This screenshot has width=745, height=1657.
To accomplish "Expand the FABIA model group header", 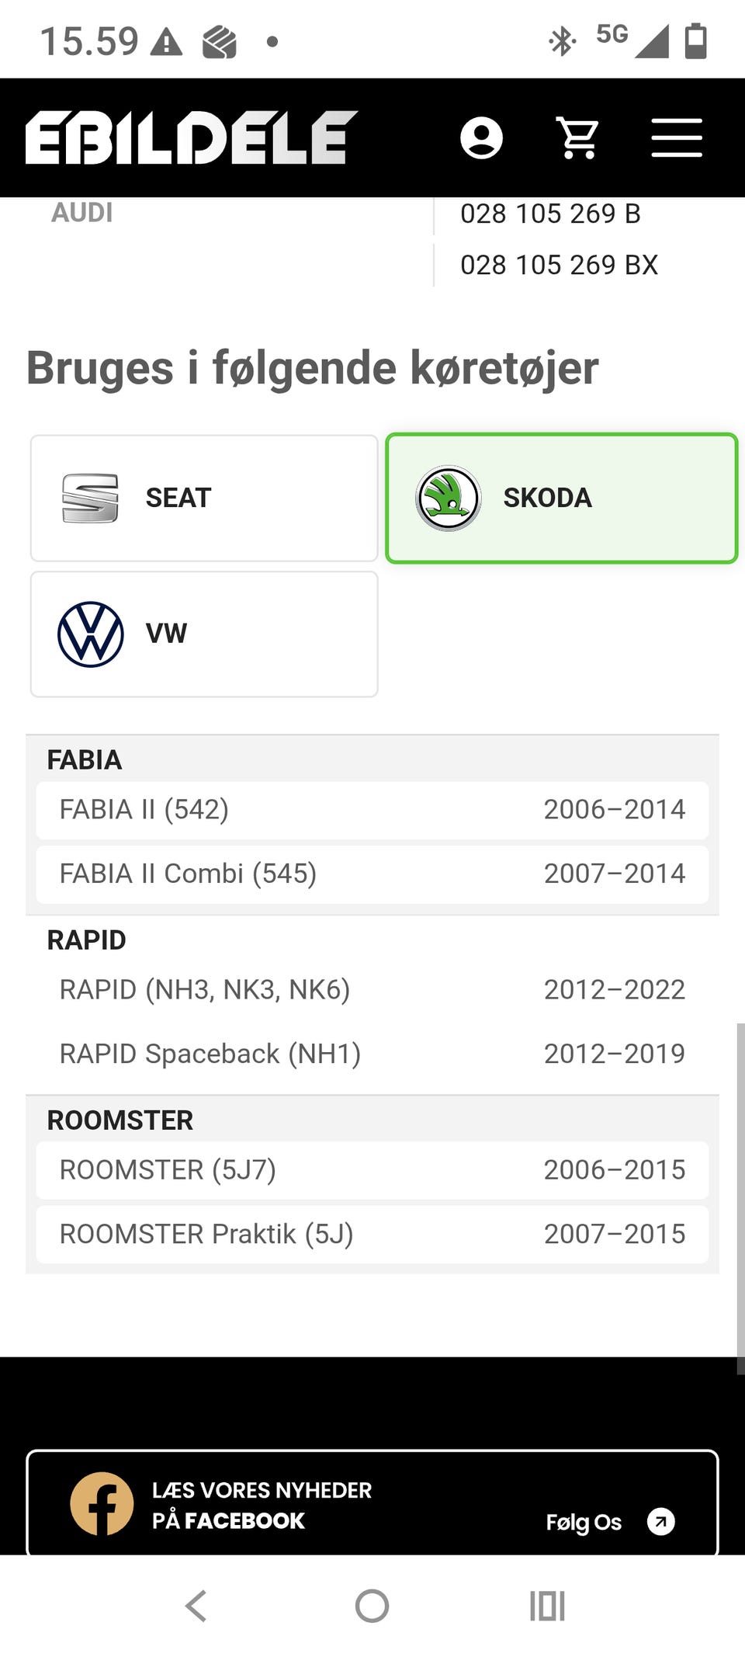I will click(x=85, y=759).
